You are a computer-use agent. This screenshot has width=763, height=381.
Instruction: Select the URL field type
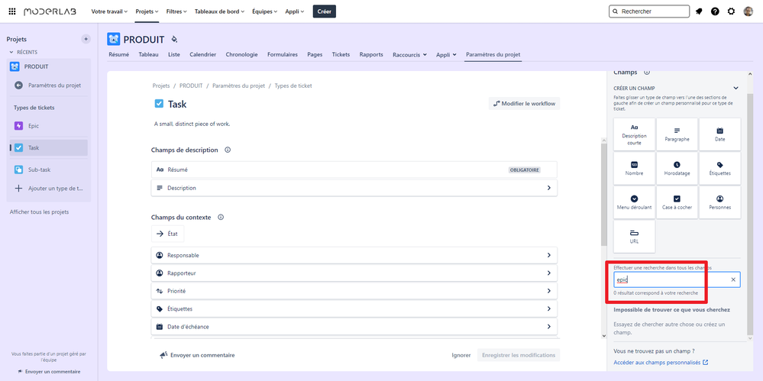click(634, 237)
